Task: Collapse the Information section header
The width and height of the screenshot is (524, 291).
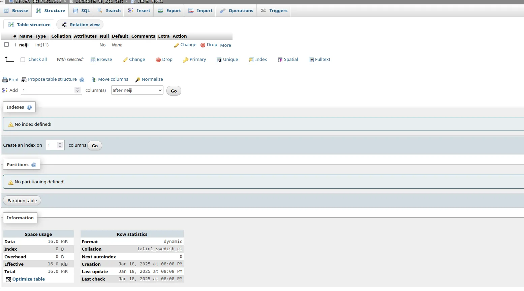Action: [20, 218]
